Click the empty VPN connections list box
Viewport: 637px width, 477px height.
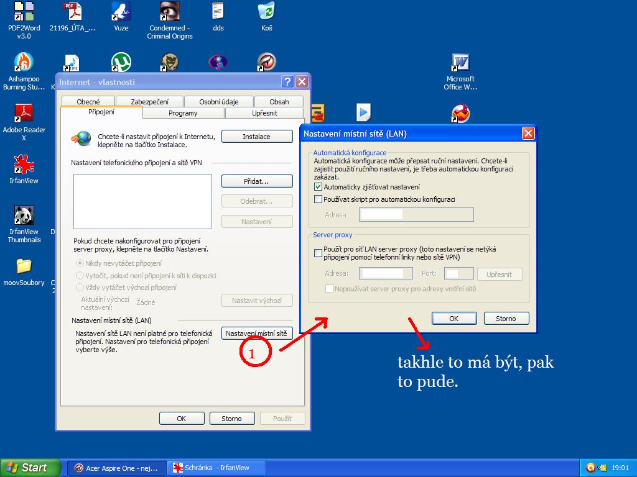(x=142, y=202)
